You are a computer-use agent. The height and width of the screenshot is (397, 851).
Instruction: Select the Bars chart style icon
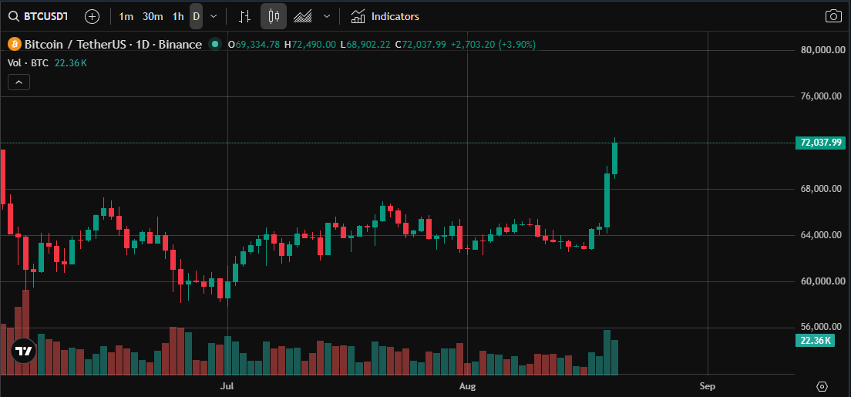coord(245,16)
